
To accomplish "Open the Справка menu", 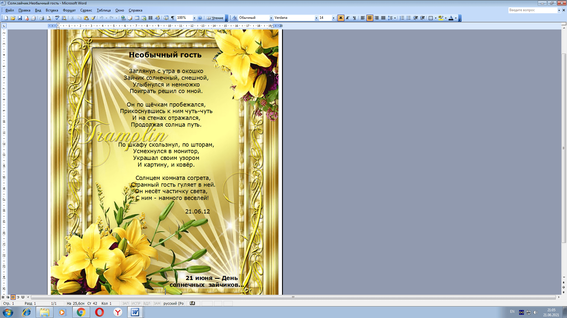I will tap(136, 10).
